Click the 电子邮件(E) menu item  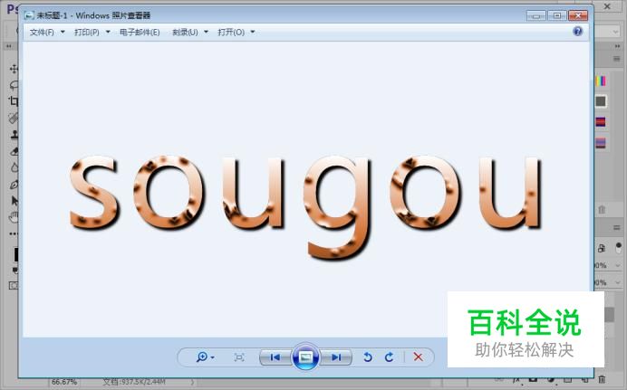140,33
